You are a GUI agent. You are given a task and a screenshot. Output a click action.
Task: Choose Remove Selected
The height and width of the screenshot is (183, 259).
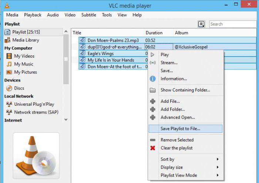click(185, 140)
